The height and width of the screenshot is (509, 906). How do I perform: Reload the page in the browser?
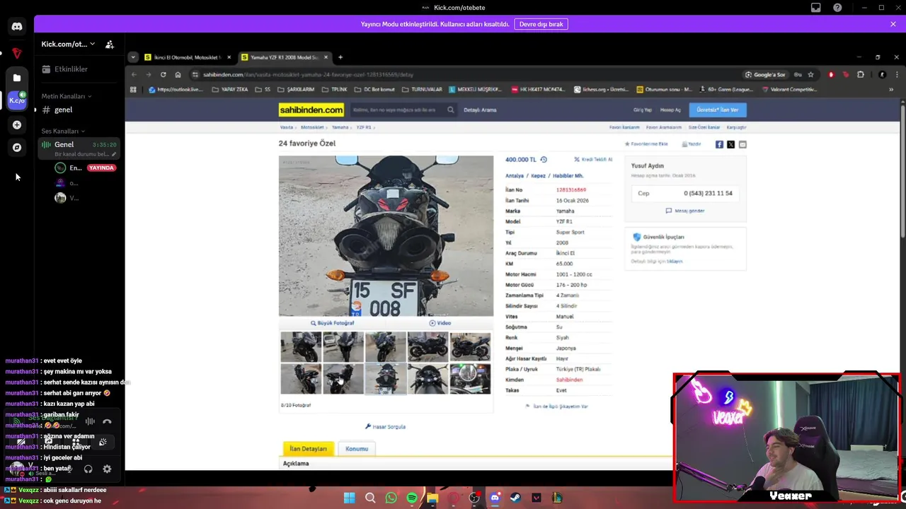coord(163,74)
